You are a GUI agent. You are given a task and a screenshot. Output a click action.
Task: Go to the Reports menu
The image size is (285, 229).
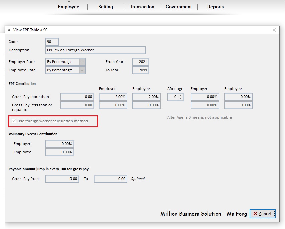point(216,7)
